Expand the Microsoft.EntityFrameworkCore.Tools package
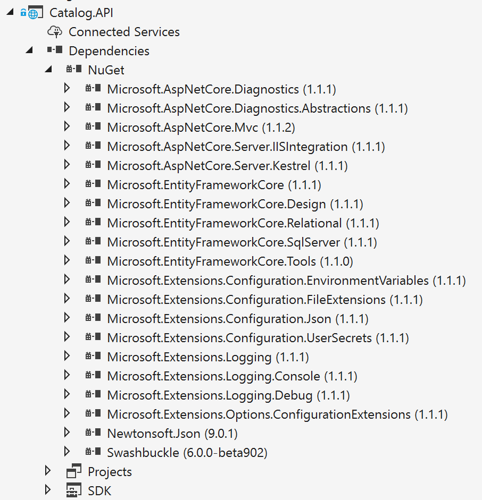Viewport: 482px width, 500px height. pos(67,261)
